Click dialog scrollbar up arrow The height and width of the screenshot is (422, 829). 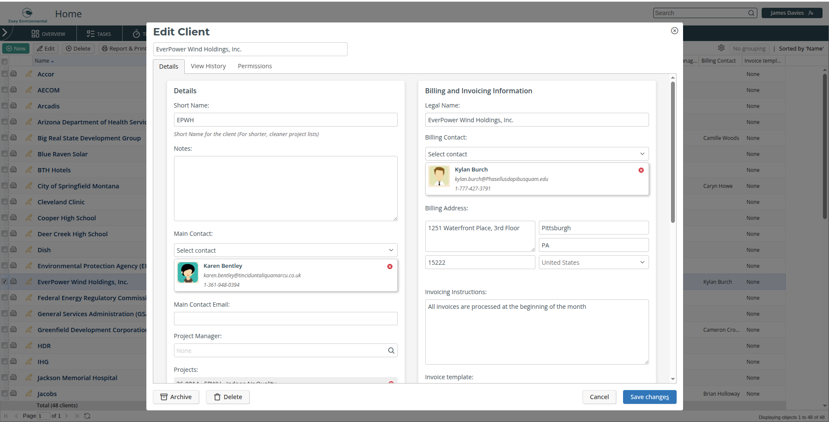pos(673,78)
